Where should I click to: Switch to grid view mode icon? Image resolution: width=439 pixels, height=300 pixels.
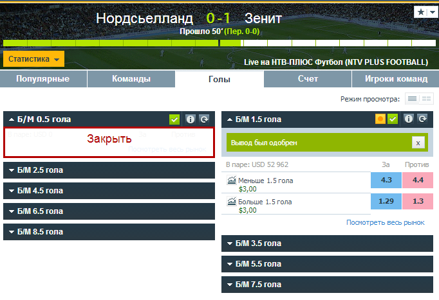[x=426, y=99]
